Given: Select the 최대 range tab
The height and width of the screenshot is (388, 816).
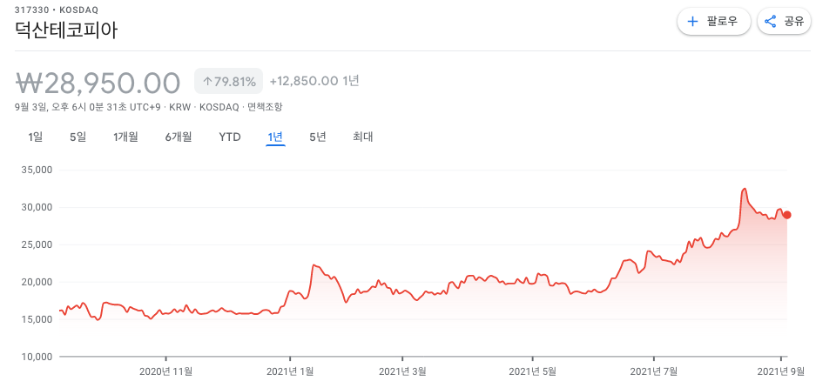Looking at the screenshot, I should pos(363,137).
